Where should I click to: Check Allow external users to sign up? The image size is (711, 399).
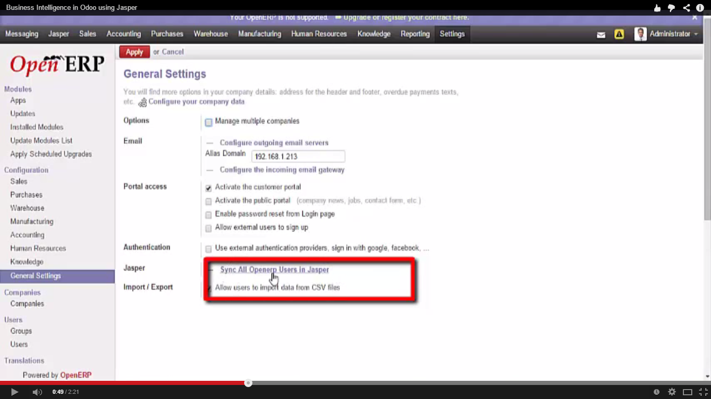click(208, 229)
